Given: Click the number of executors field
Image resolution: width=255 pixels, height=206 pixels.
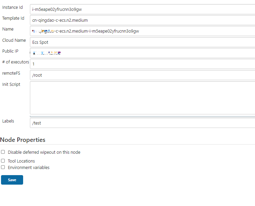Looking at the screenshot, I should tap(142, 64).
